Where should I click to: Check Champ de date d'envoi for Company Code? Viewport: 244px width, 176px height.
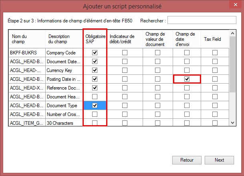[x=187, y=53]
